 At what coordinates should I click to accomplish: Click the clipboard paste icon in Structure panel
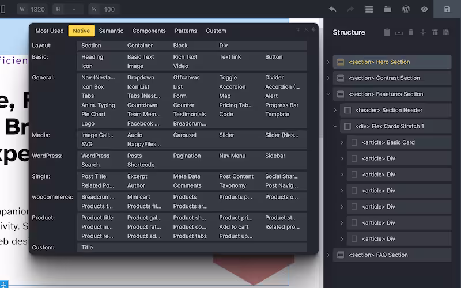387,32
